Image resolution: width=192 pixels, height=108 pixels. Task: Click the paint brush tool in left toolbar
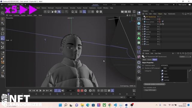(3, 67)
